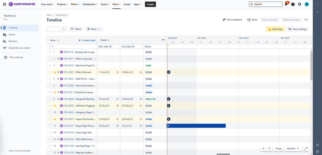Clear start date 15/Jan/23 of CPS-4866

(x=117, y=99)
